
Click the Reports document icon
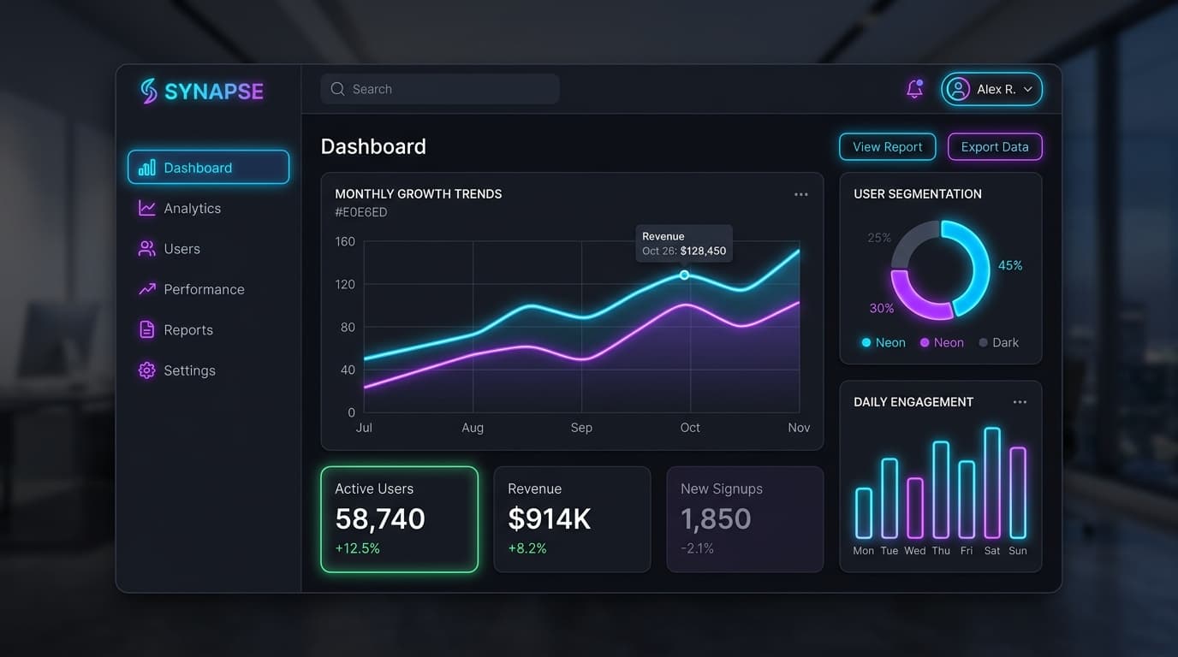coord(147,330)
